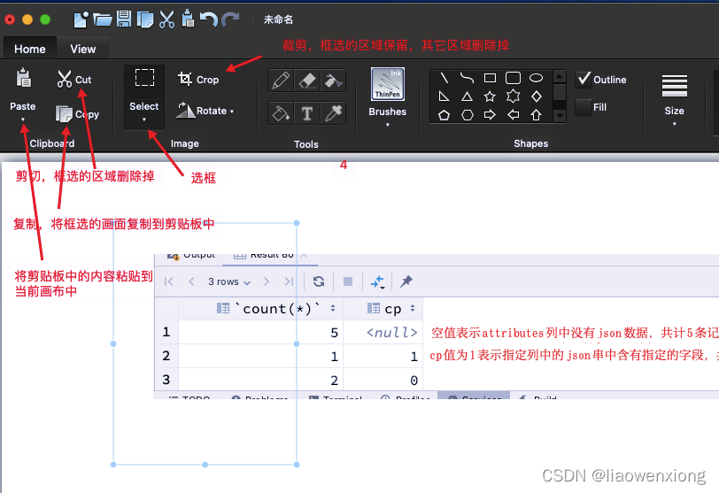
Task: Switch to the Home ribbon tab
Action: (30, 49)
